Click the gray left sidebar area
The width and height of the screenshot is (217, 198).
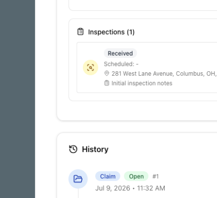point(17,99)
